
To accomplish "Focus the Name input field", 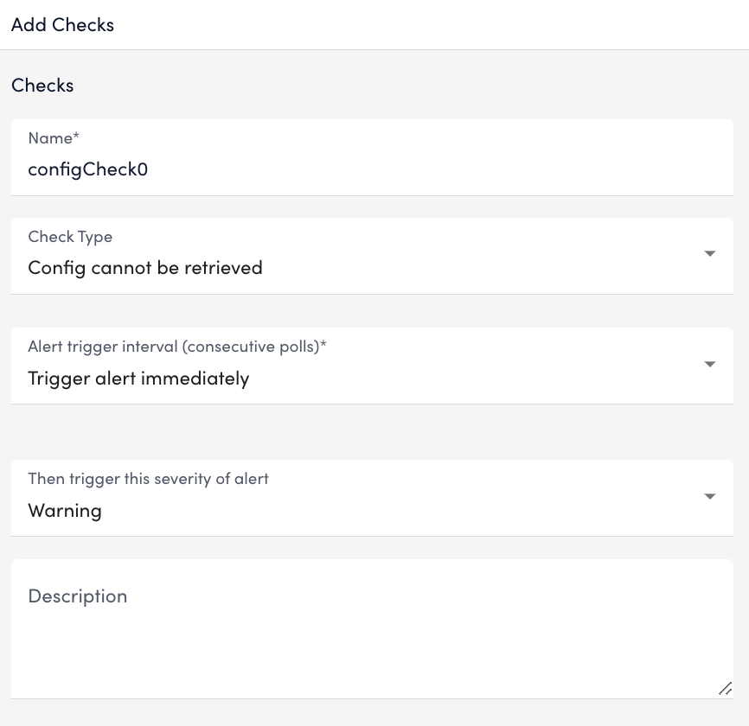I will click(372, 157).
